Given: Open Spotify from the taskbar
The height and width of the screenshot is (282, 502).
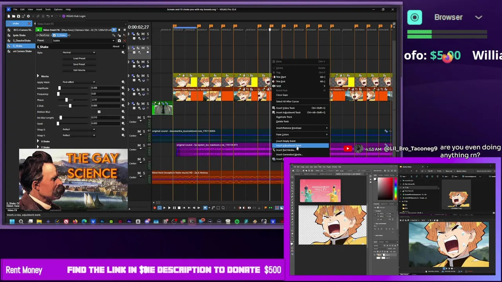Looking at the screenshot, I should point(237,222).
